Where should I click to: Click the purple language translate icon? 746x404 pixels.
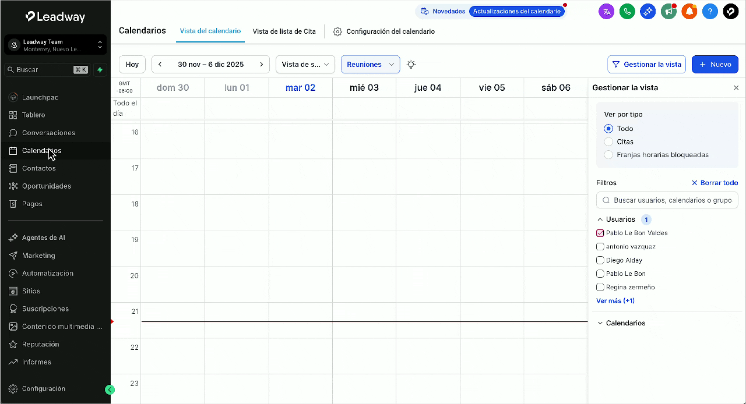(607, 11)
